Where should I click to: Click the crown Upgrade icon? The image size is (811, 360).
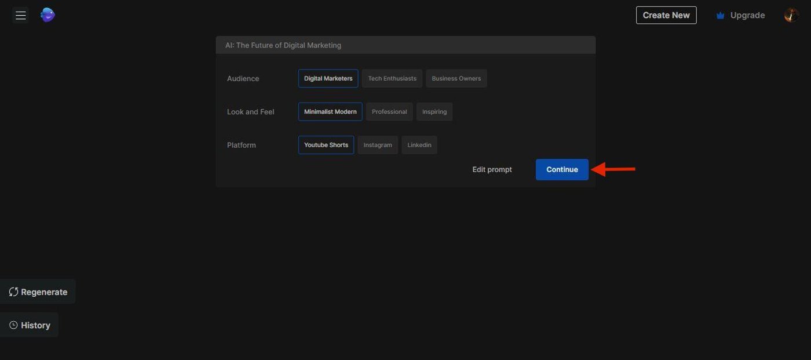tap(719, 15)
